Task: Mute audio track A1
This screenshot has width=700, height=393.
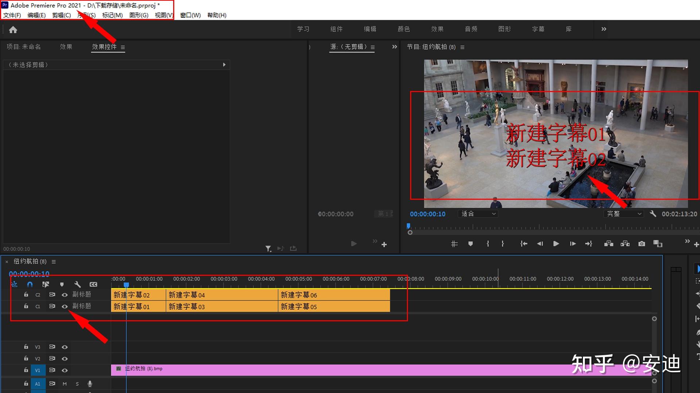Action: [65, 384]
